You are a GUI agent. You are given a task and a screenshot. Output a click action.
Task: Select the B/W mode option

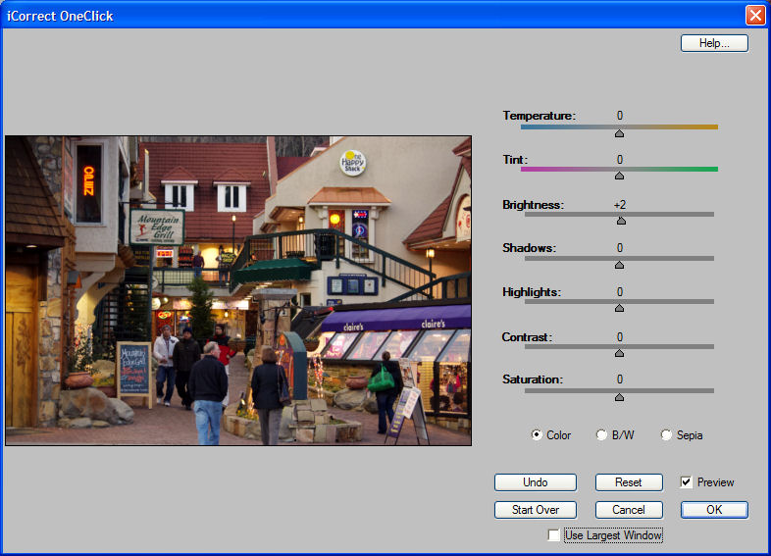point(601,435)
